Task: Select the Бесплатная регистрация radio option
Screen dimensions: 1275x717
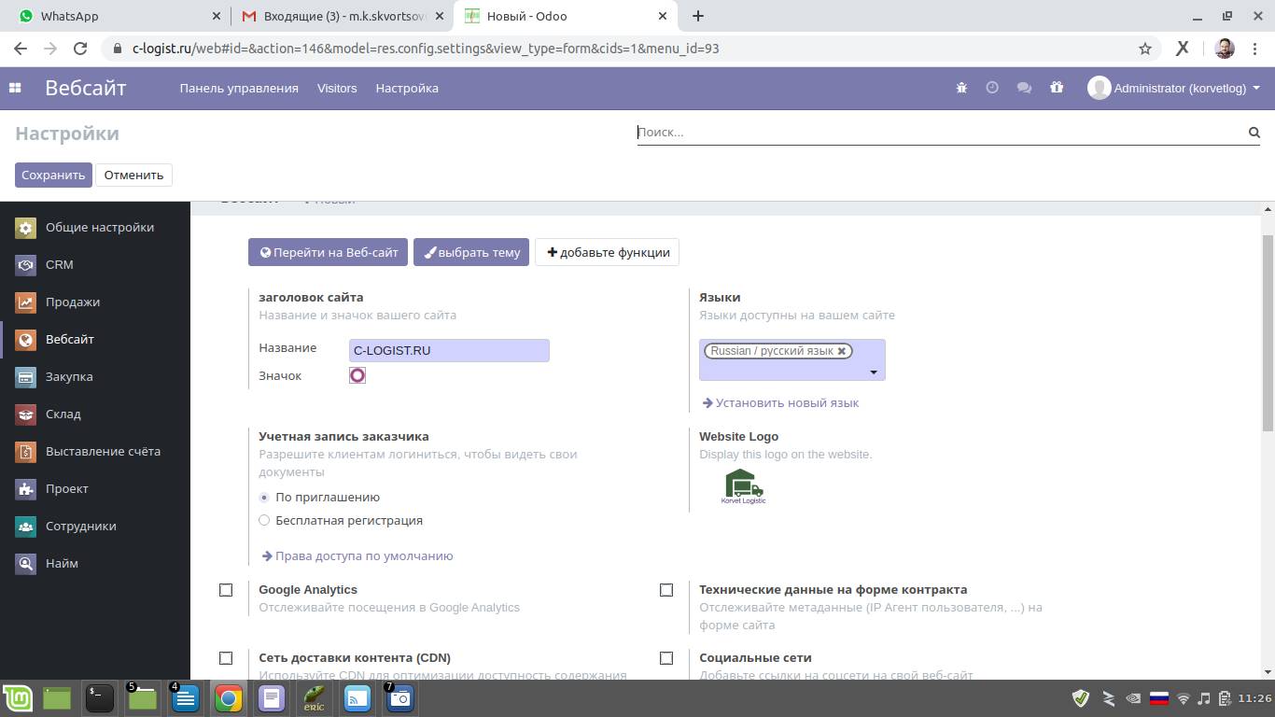Action: coord(264,520)
